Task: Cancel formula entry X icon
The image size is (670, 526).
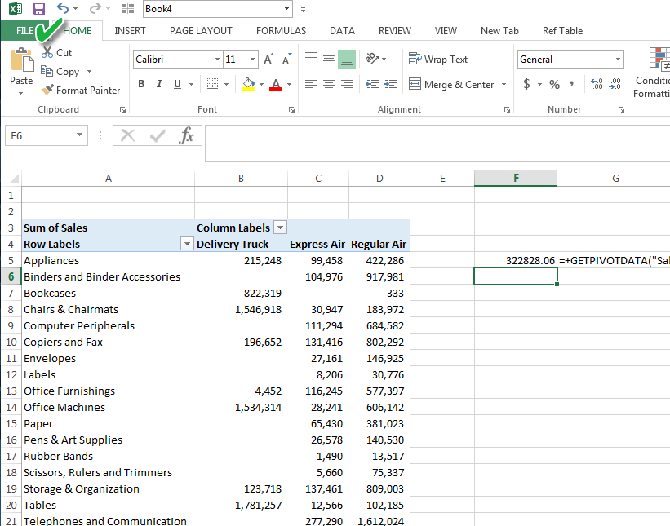Action: [128, 135]
